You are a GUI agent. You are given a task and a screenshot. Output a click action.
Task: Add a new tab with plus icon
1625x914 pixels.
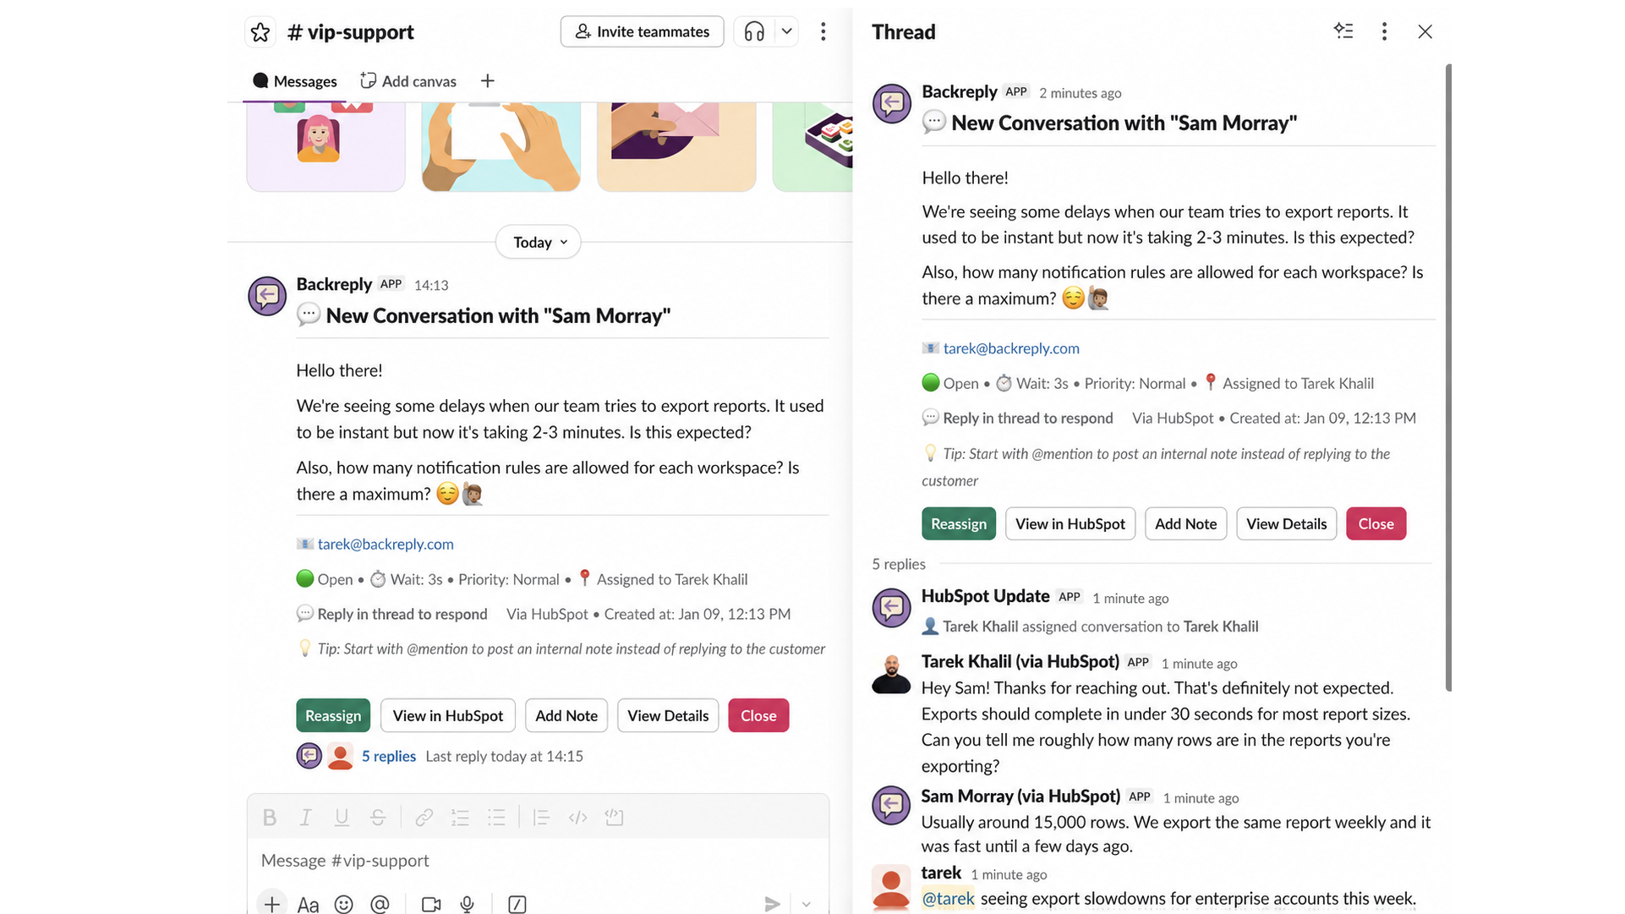[488, 81]
